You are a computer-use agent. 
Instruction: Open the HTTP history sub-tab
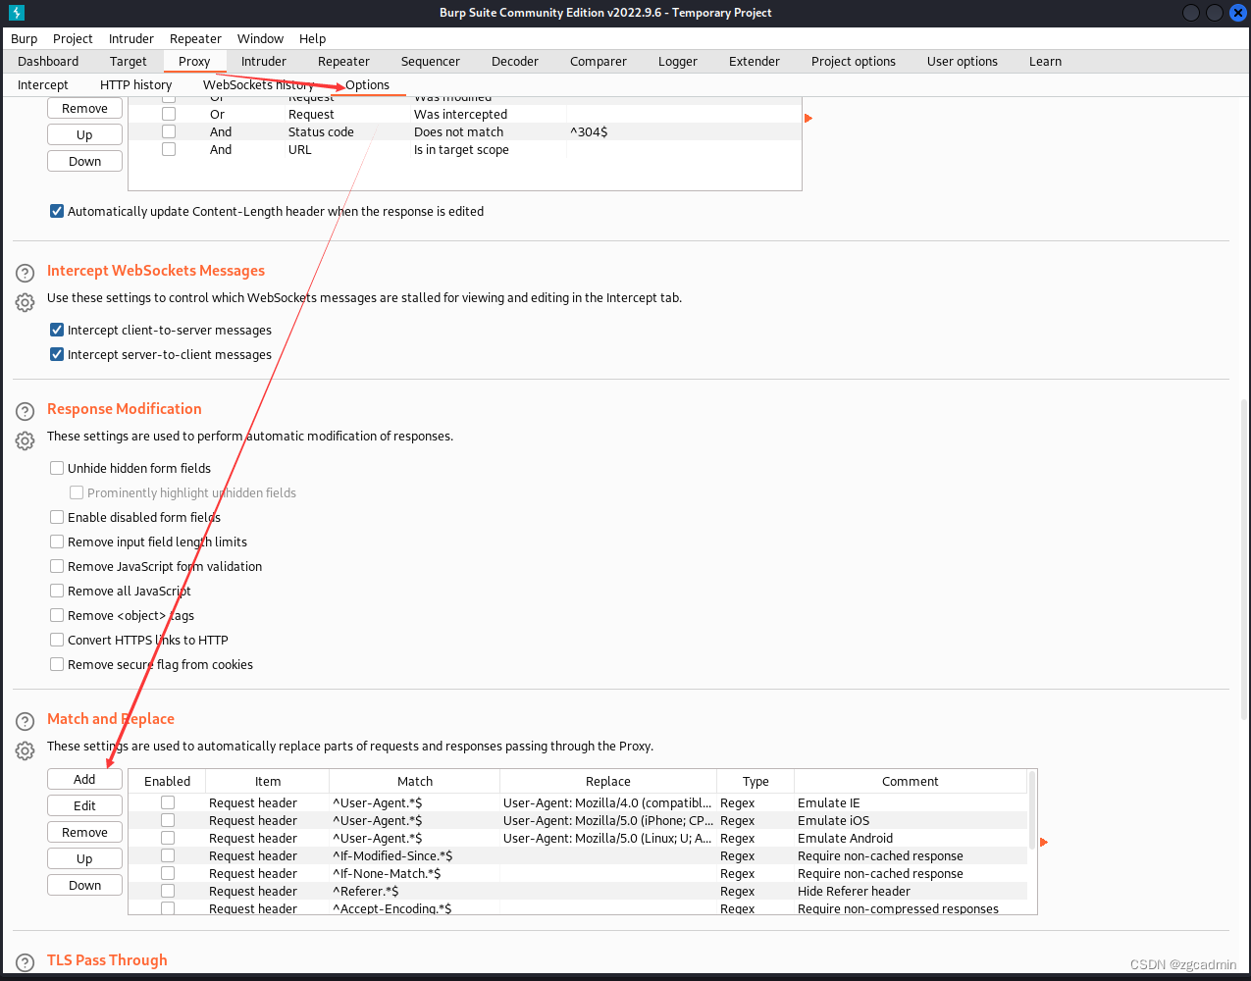coord(136,84)
